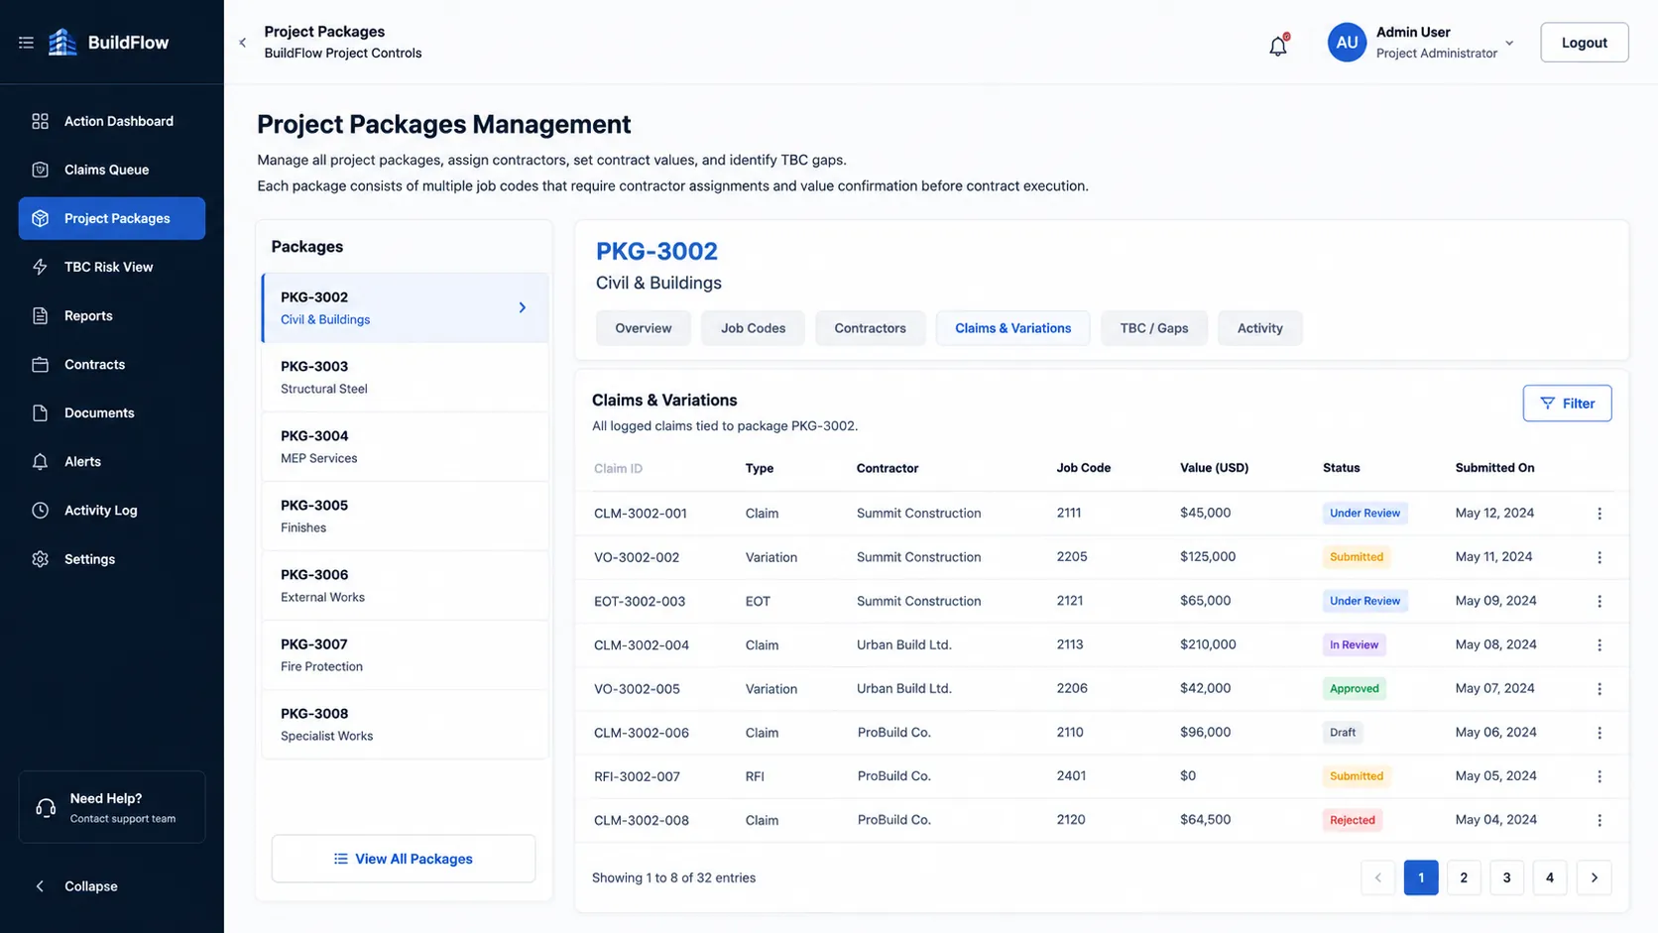The image size is (1658, 933).
Task: Click the Reports document icon
Action: 40,315
